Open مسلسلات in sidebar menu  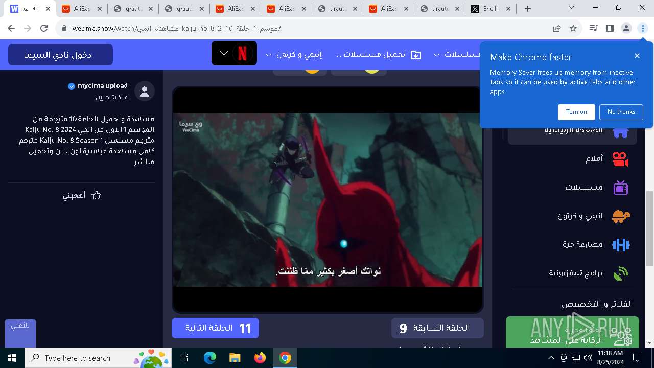tap(584, 188)
